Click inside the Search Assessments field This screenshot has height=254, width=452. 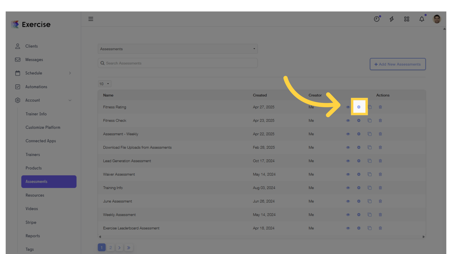point(177,63)
